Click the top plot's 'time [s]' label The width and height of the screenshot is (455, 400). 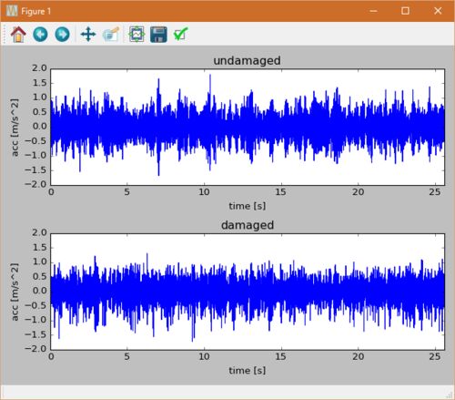(248, 206)
